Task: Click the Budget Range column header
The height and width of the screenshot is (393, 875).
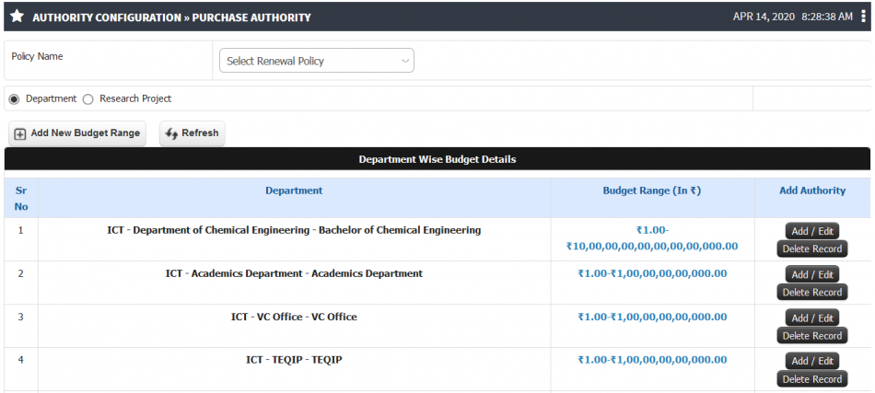Action: pyautogui.click(x=652, y=191)
